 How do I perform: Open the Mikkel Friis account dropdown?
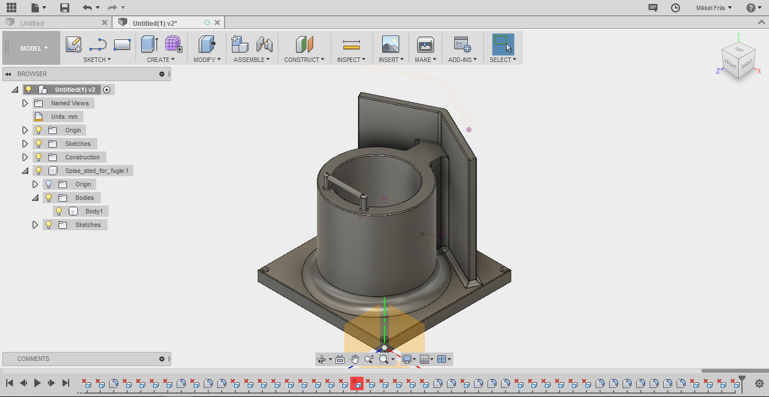714,8
